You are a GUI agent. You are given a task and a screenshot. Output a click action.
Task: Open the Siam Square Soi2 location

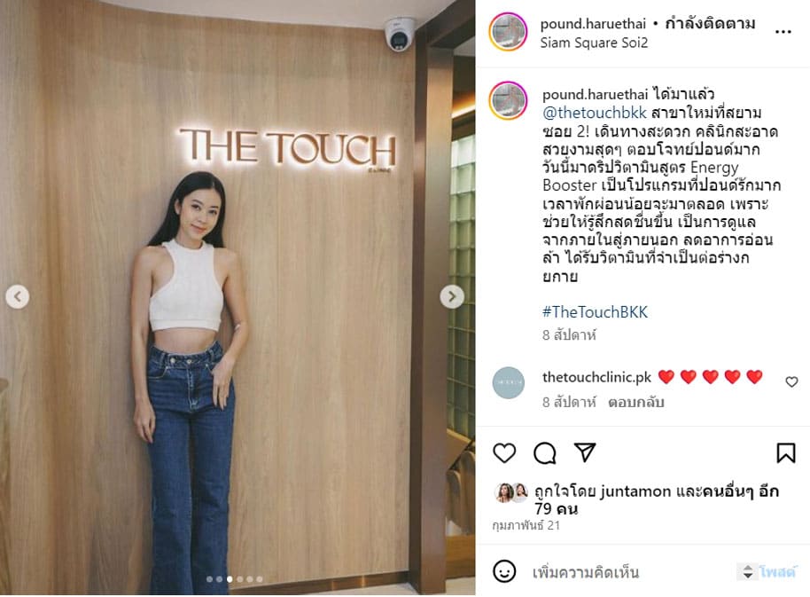(594, 43)
